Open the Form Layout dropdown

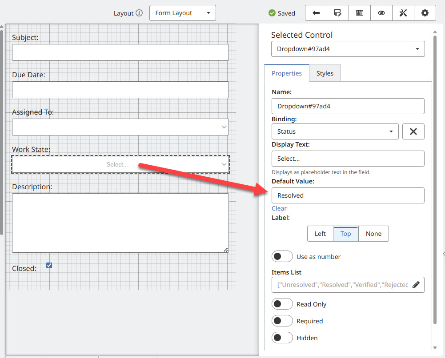click(x=182, y=13)
